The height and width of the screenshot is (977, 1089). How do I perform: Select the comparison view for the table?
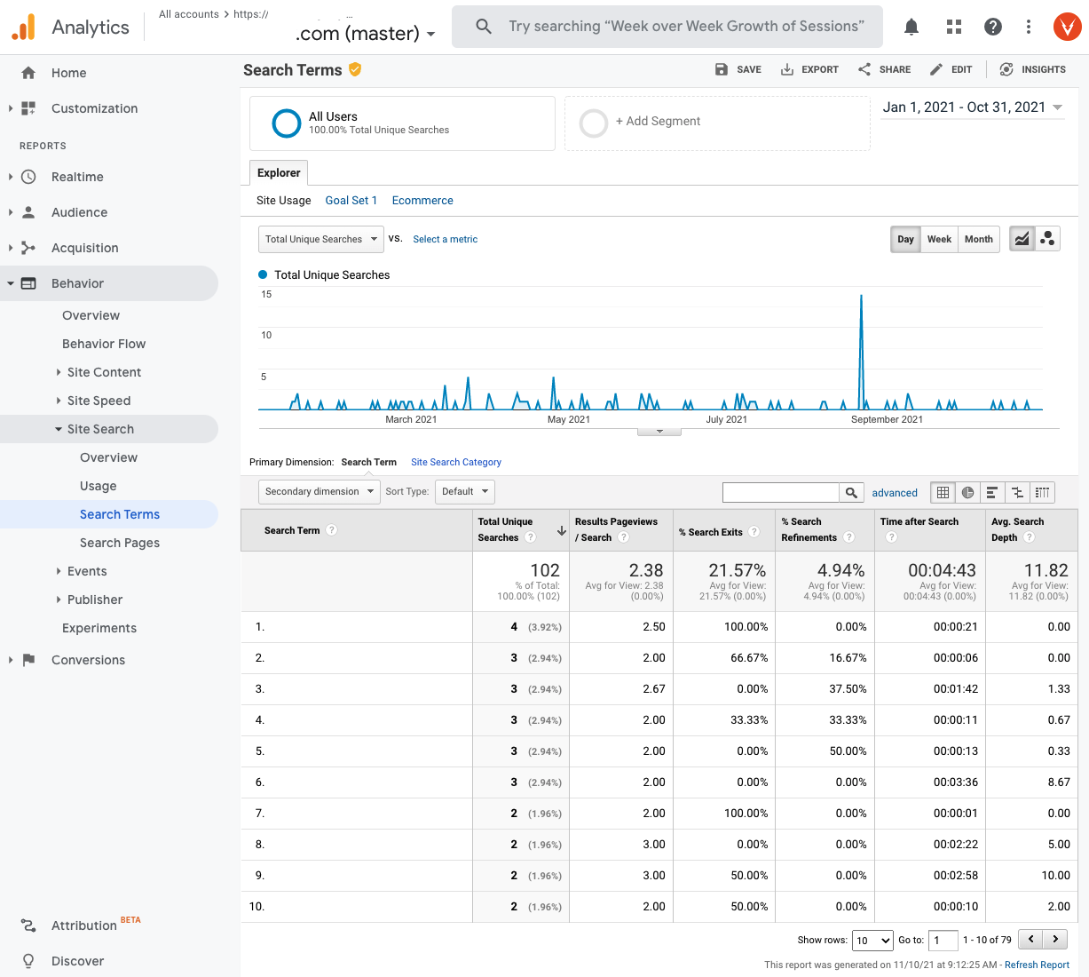[x=1017, y=492]
